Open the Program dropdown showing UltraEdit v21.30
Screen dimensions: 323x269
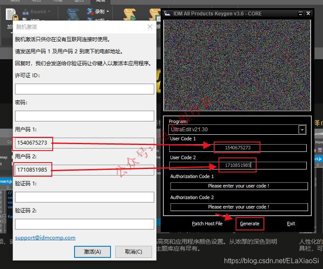pyautogui.click(x=302, y=130)
